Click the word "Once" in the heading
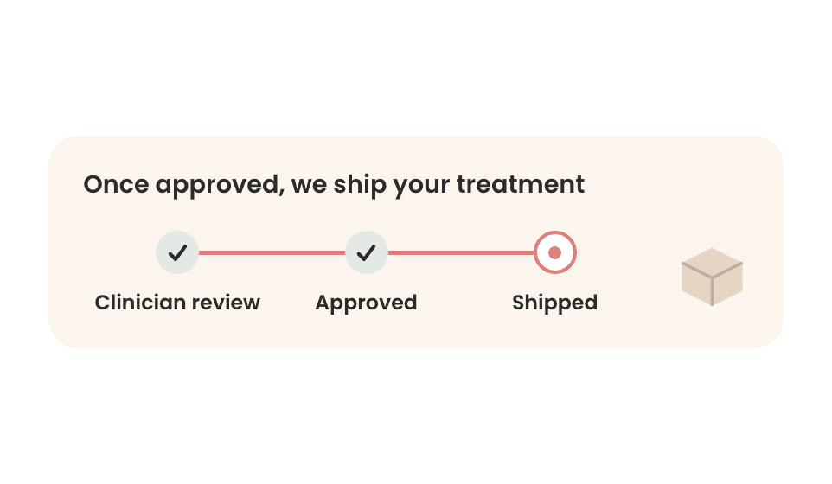Viewport: 832px width, 484px height. (x=116, y=184)
